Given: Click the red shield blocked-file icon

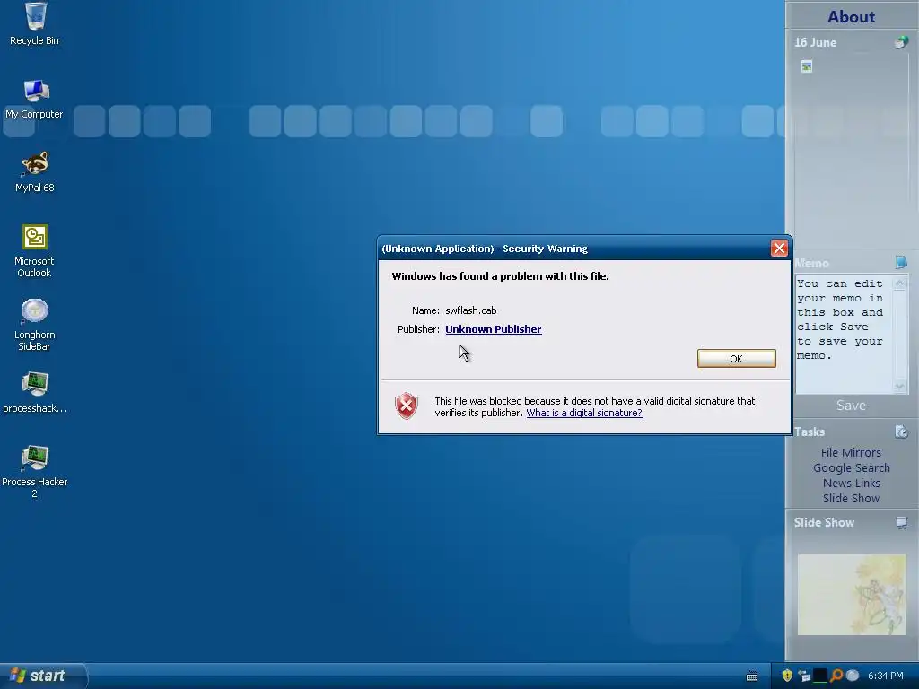Looking at the screenshot, I should point(407,406).
